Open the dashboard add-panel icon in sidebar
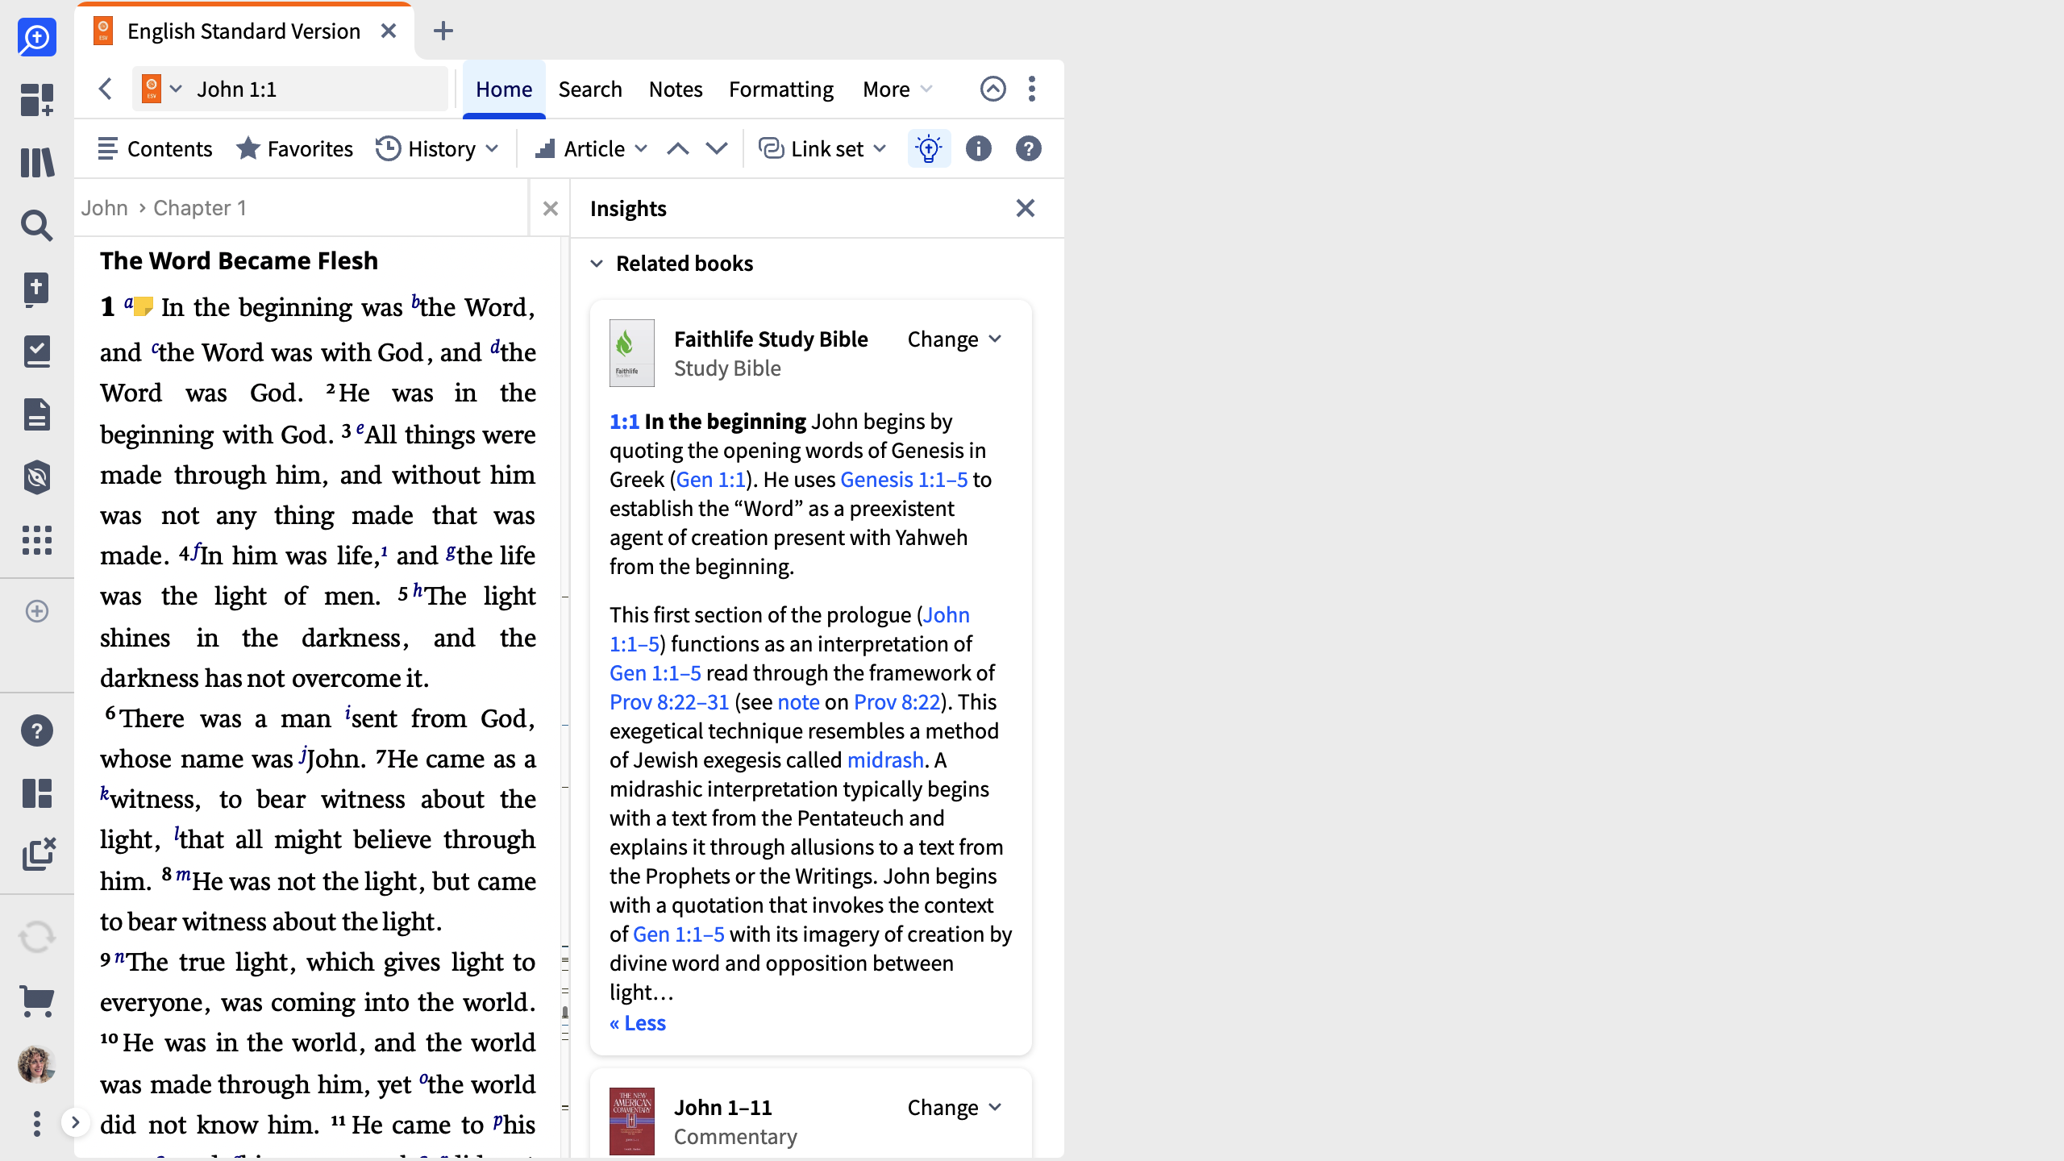 [x=37, y=100]
